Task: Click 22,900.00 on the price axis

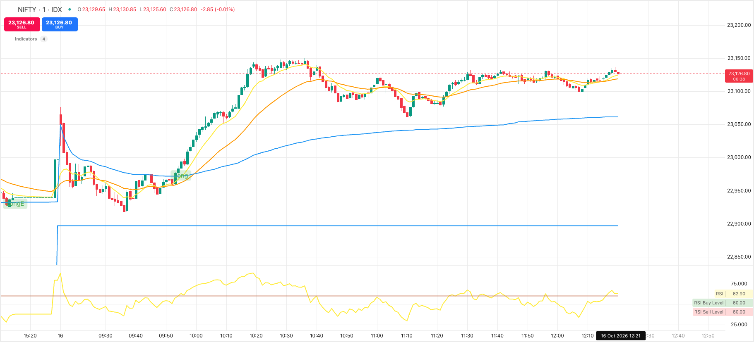Action: [x=739, y=224]
